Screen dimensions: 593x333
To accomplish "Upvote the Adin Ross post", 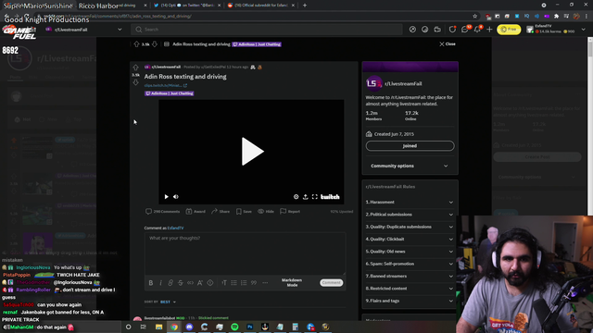I will [x=135, y=68].
